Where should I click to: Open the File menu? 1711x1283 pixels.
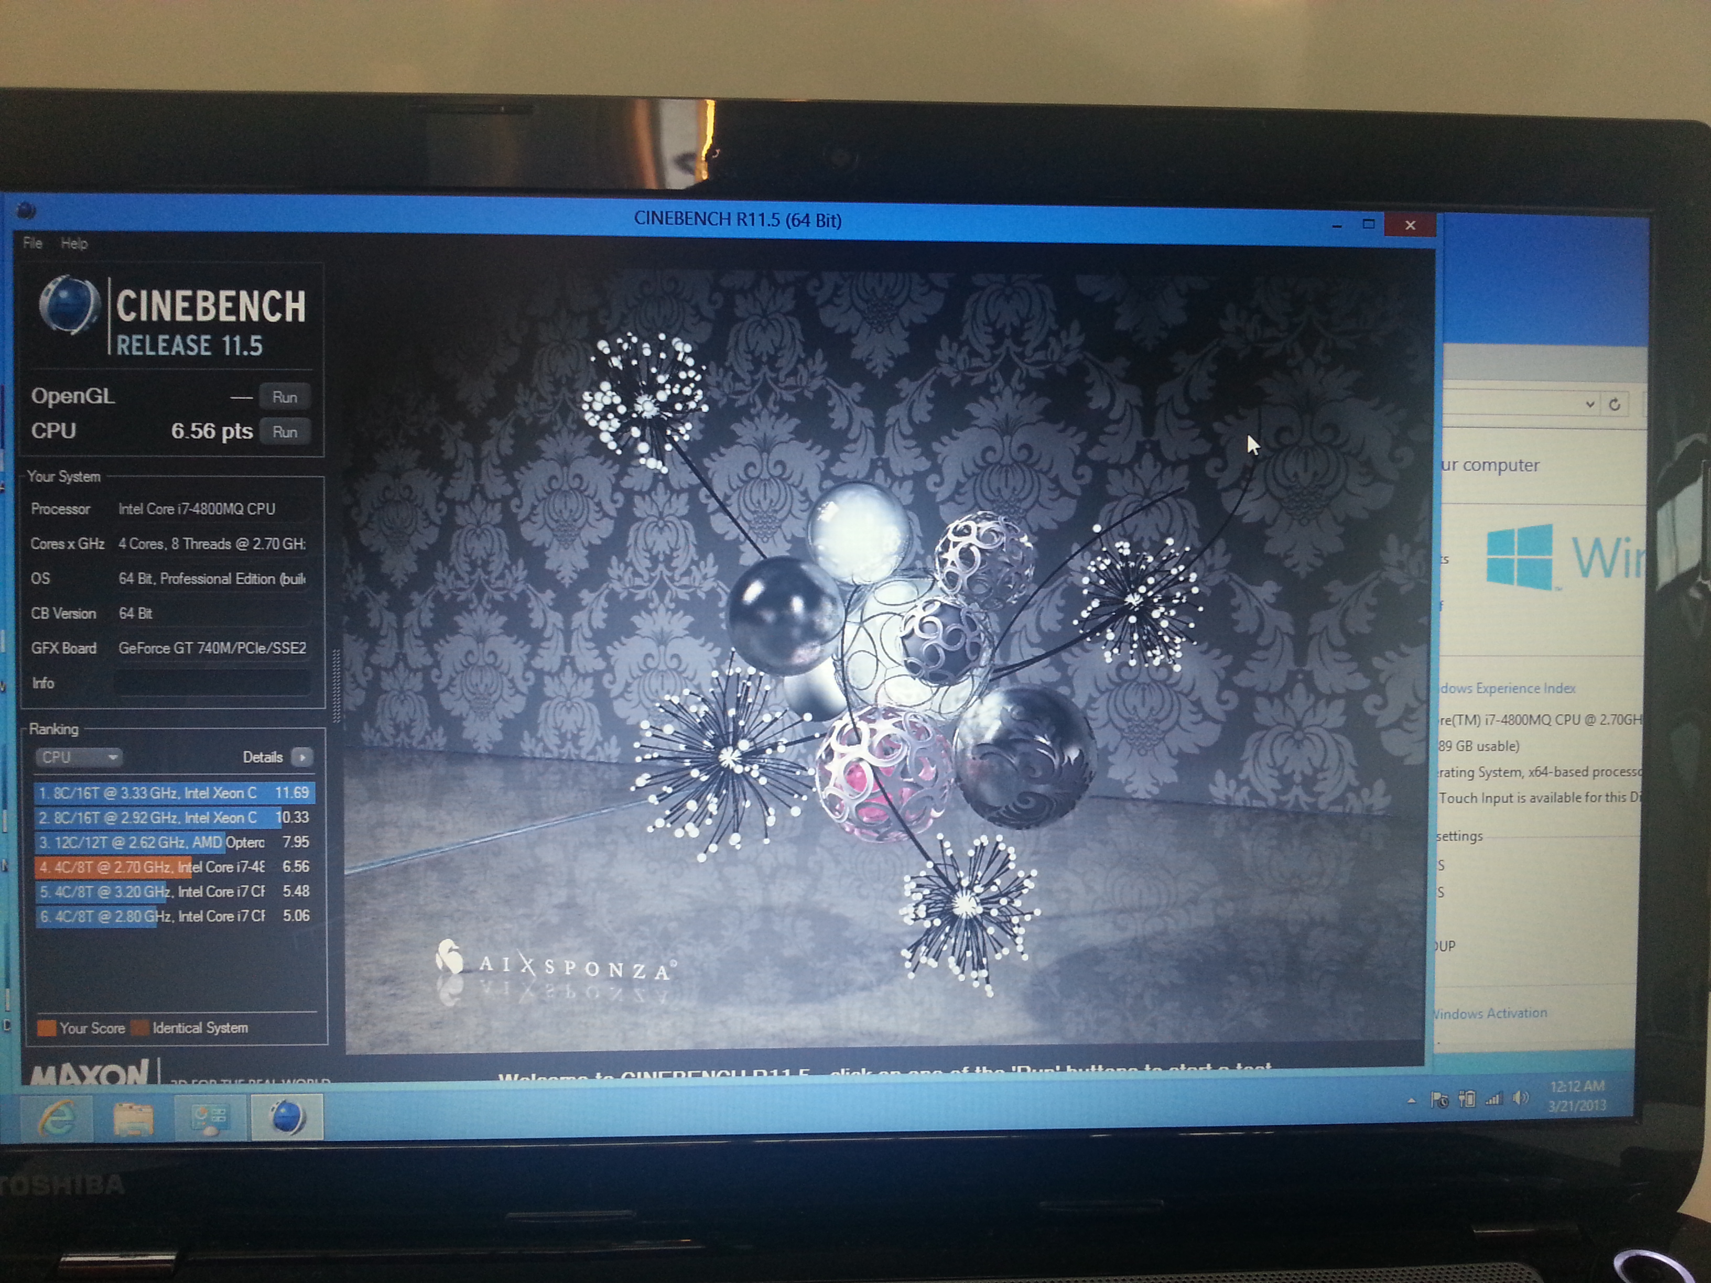tap(33, 243)
